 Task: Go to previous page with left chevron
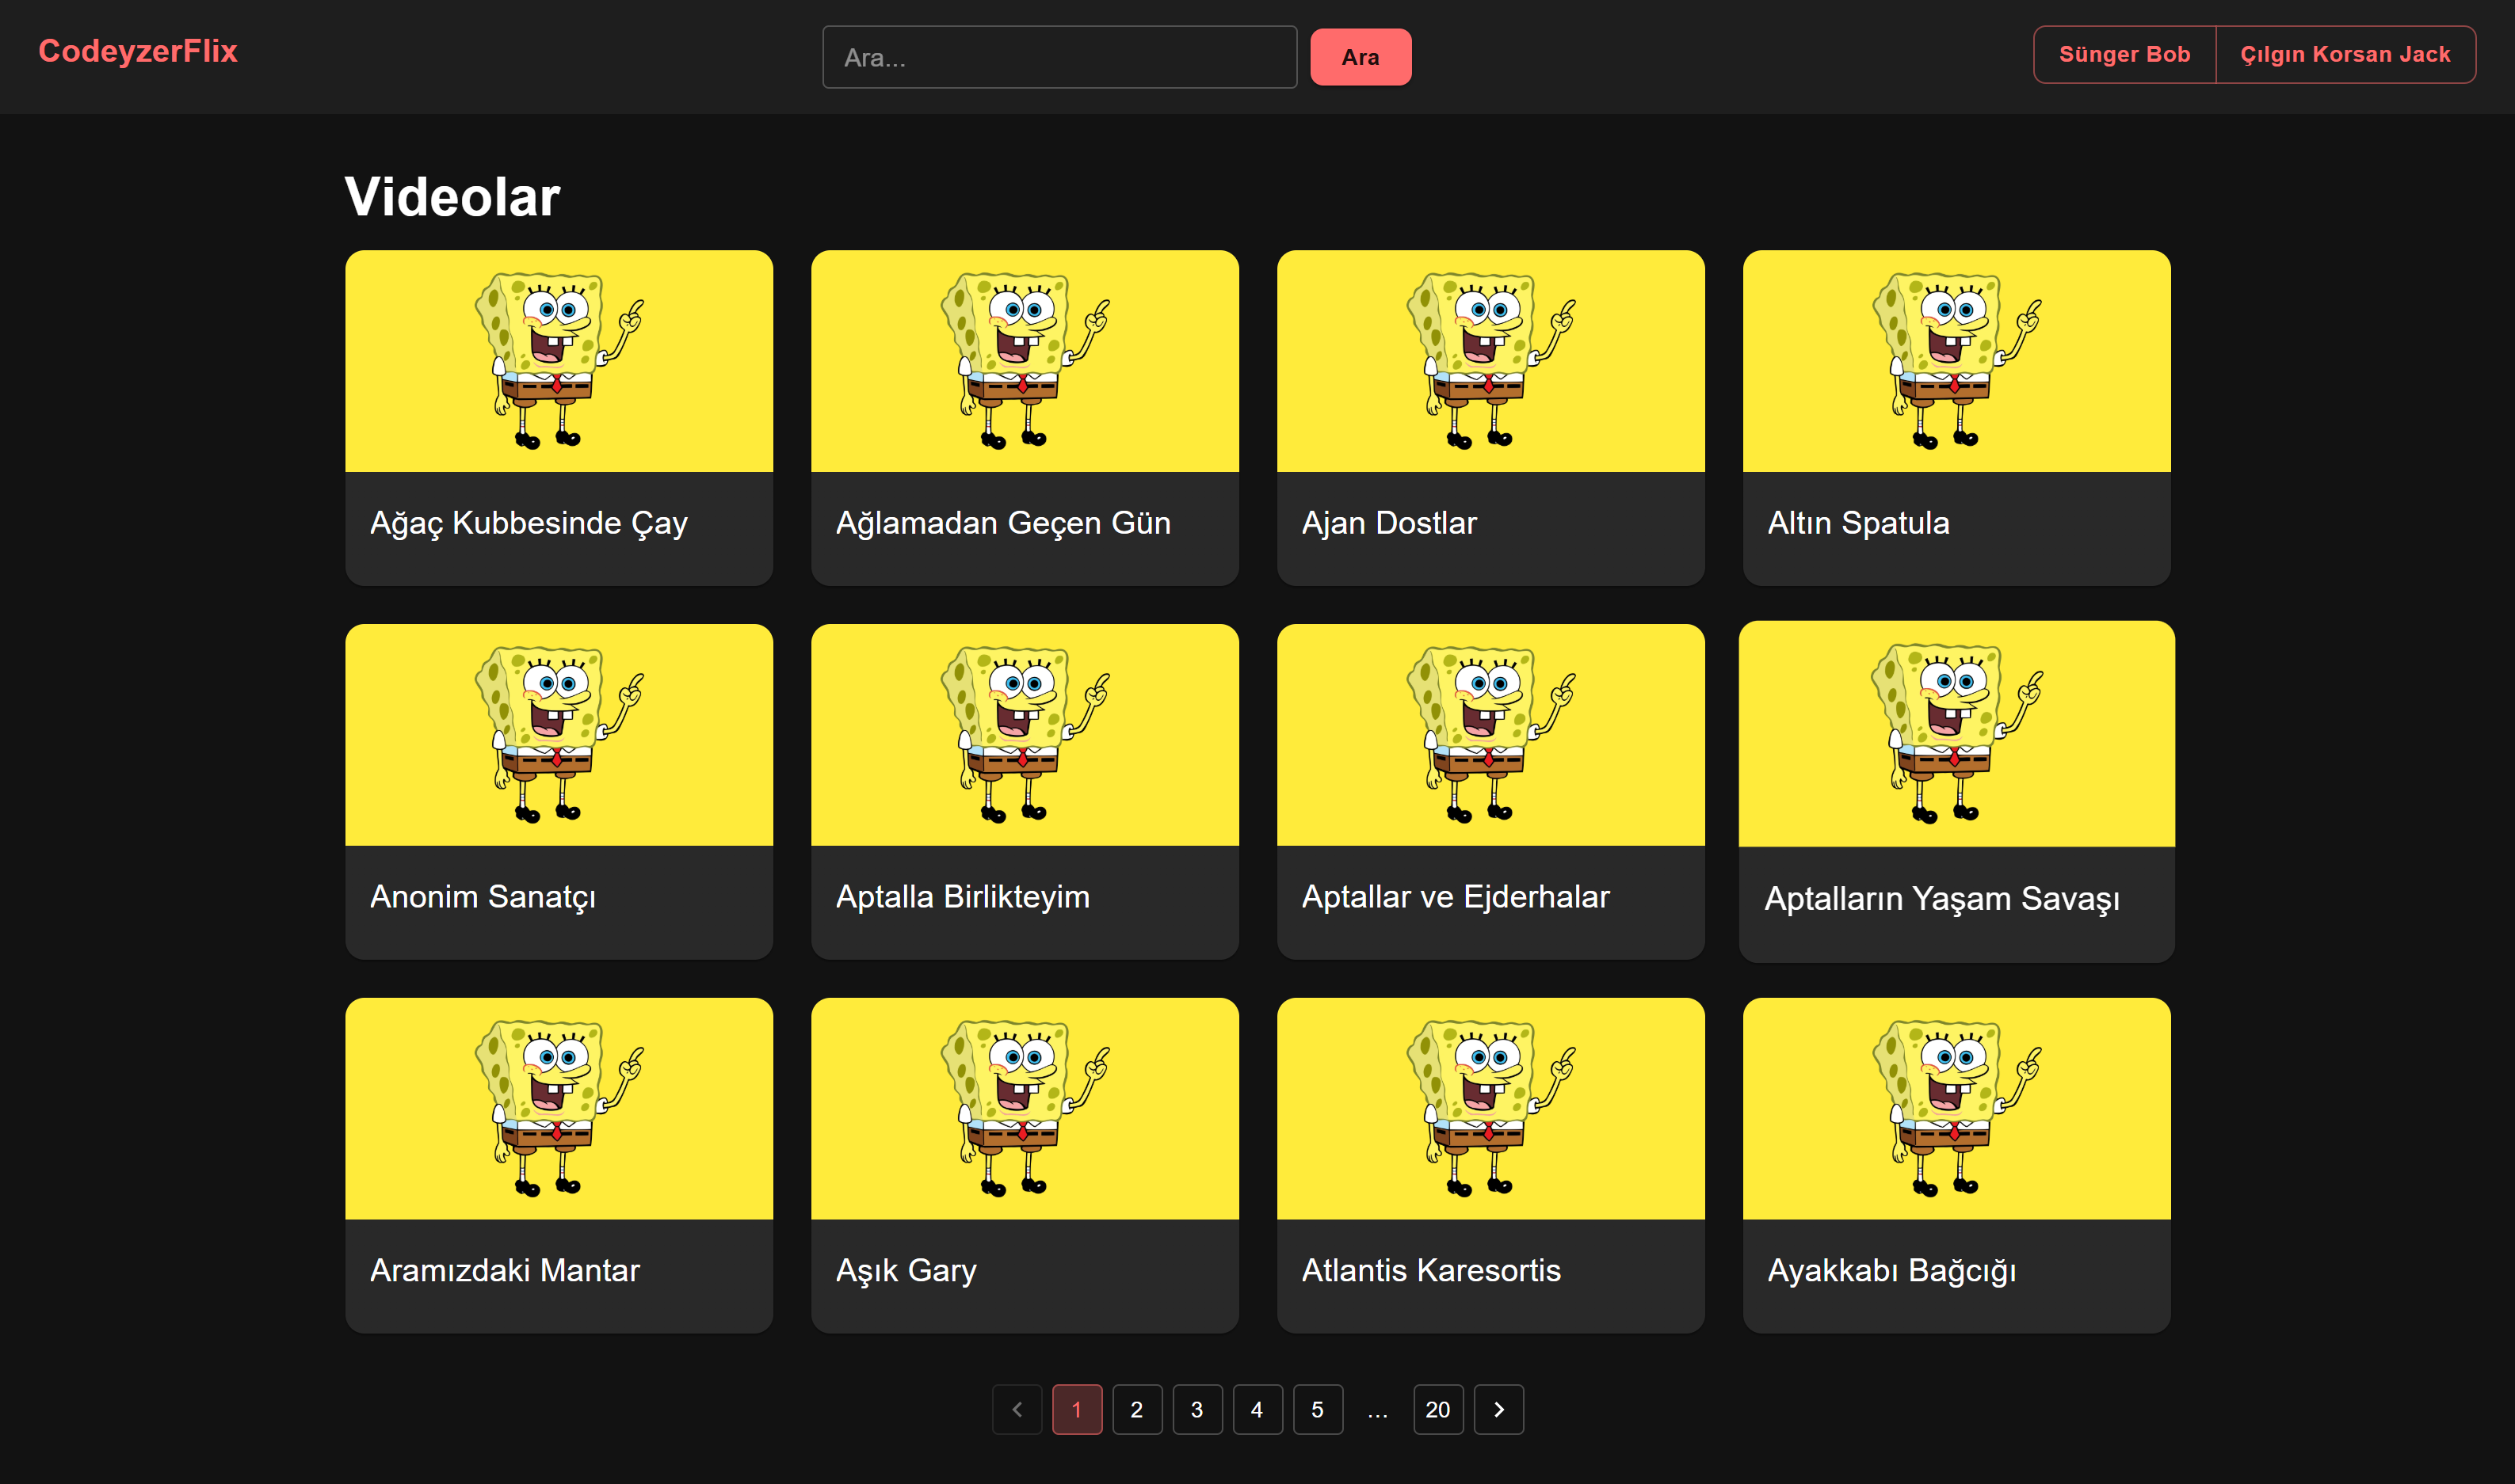coord(1017,1410)
